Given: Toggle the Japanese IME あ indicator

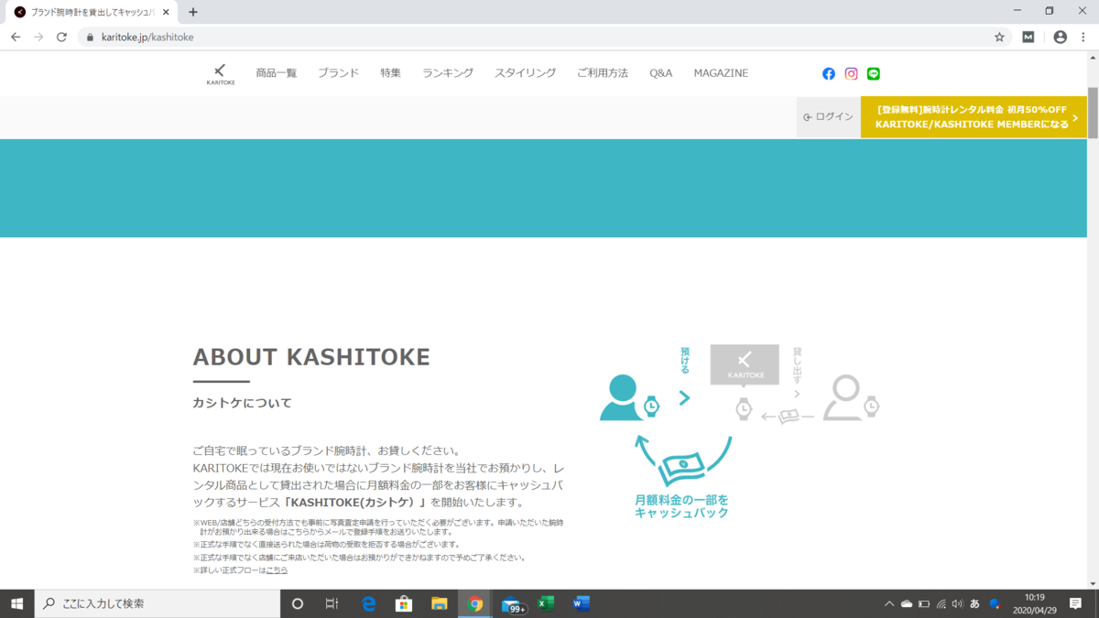Looking at the screenshot, I should 974,604.
